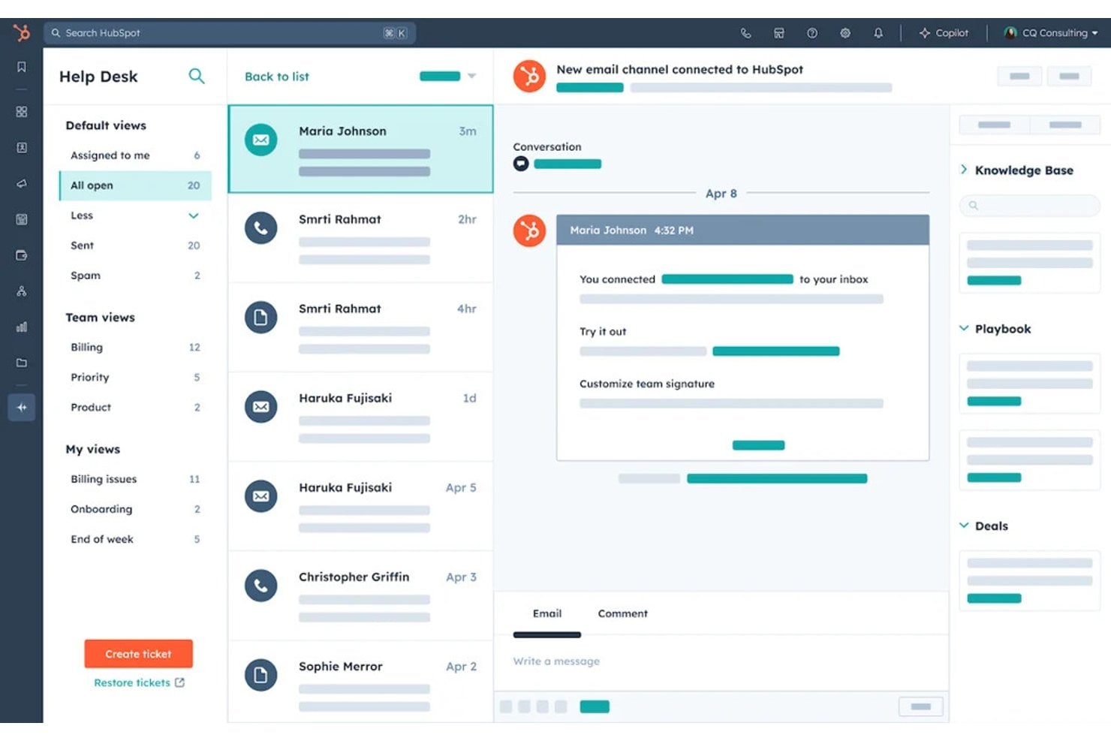The image size is (1111, 741).
Task: Click the phone calling icon in top bar
Action: [745, 33]
